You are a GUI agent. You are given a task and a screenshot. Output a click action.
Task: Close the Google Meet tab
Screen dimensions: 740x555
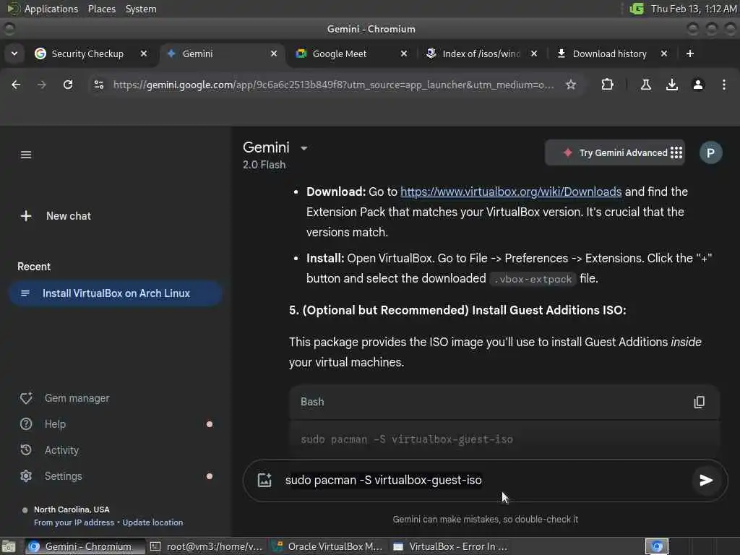(404, 53)
